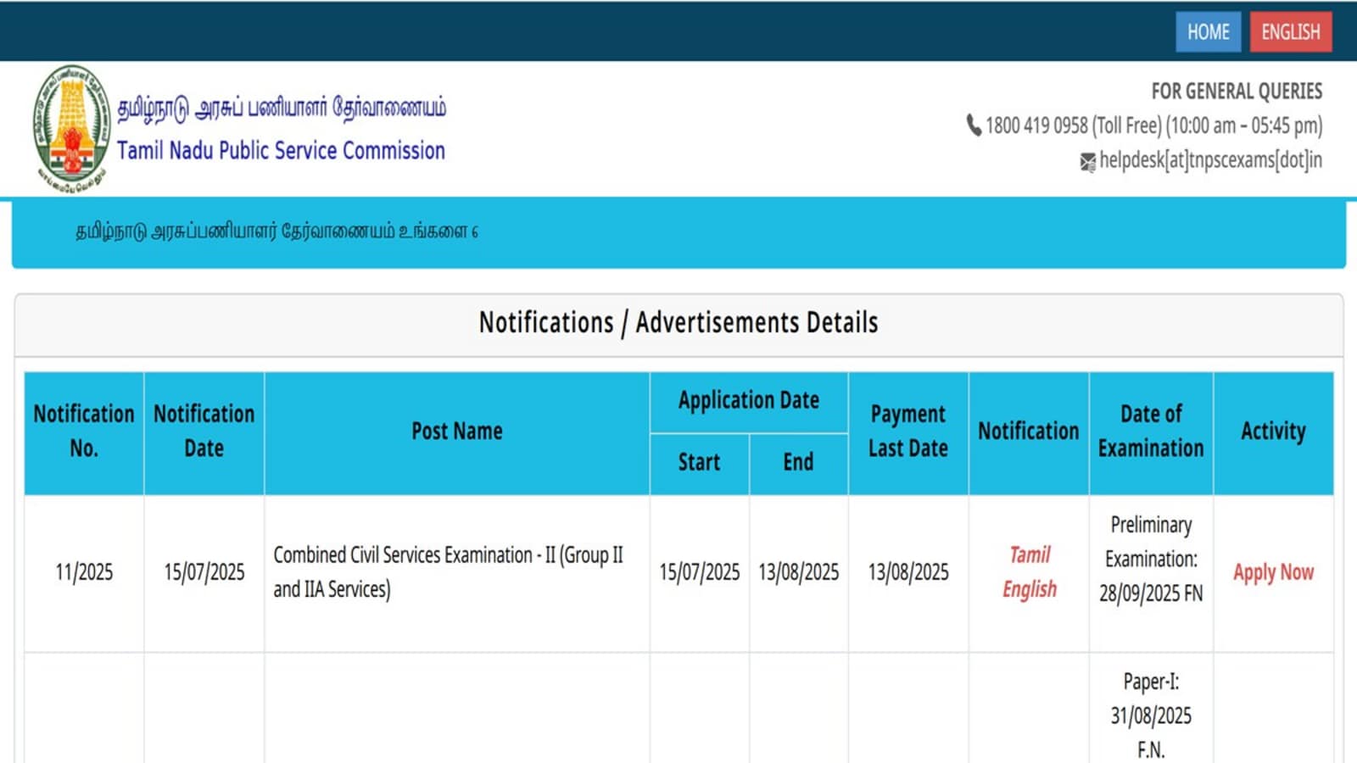
Task: Click the Tamil-language commission title text
Action: point(281,108)
